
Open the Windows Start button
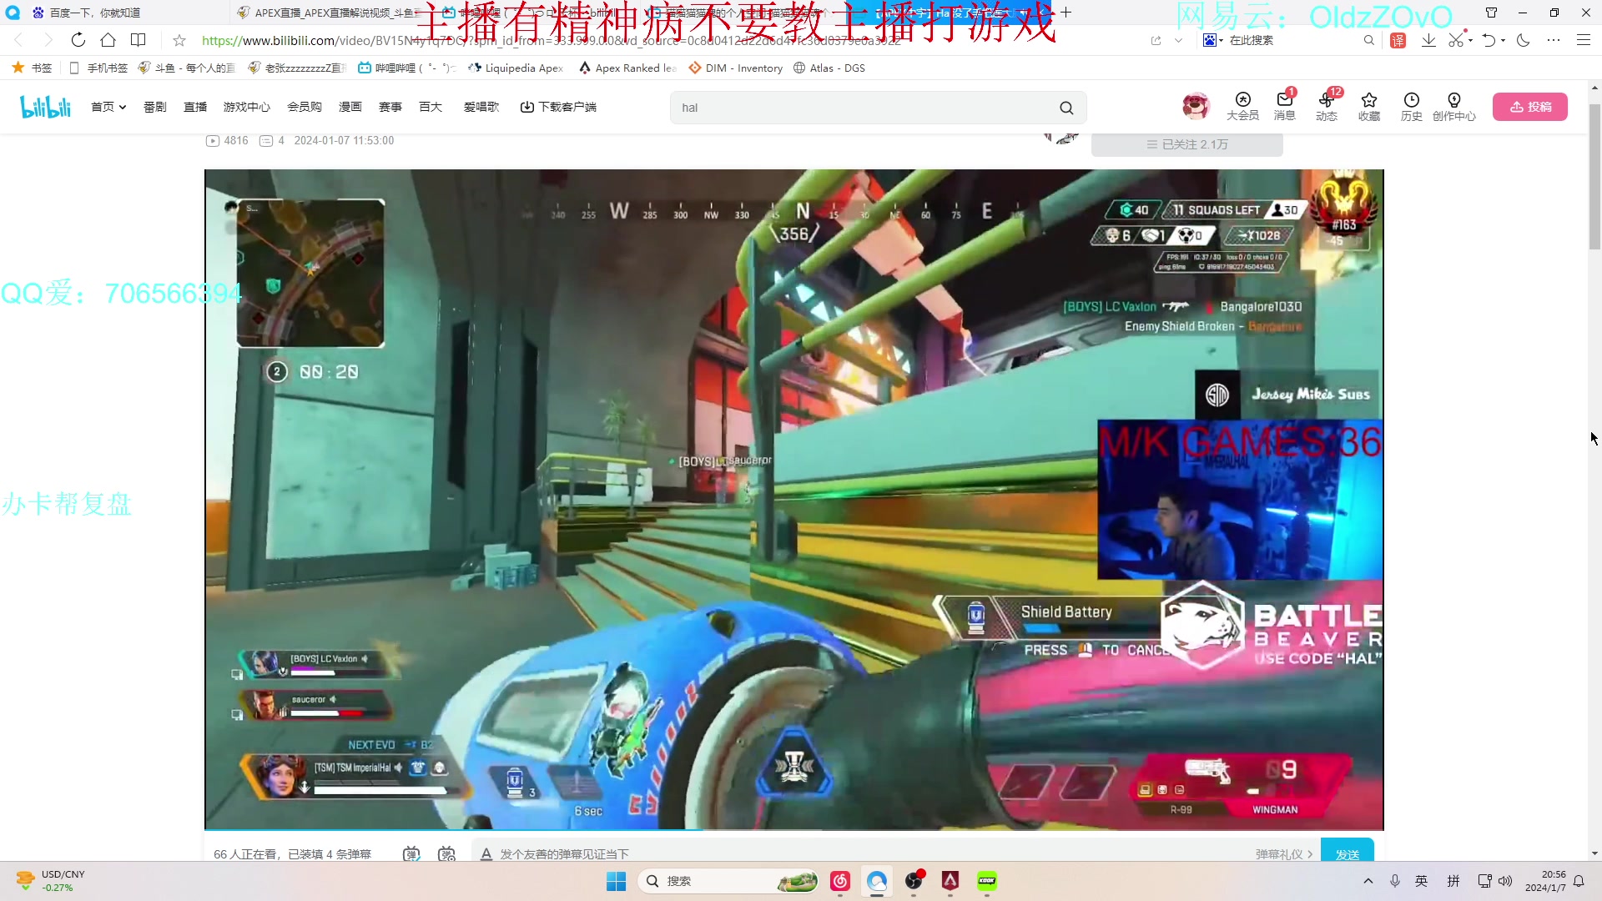616,881
